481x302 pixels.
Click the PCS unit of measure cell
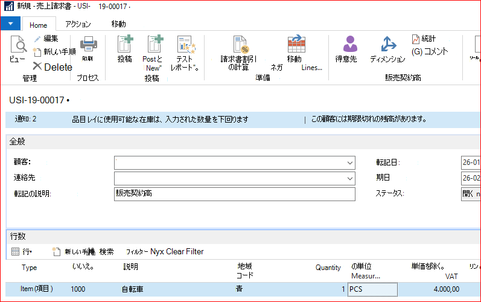pos(372,289)
